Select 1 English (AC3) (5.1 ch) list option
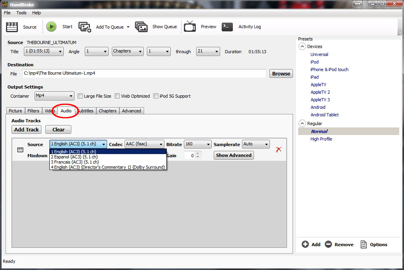This screenshot has width=404, height=270. click(108, 152)
